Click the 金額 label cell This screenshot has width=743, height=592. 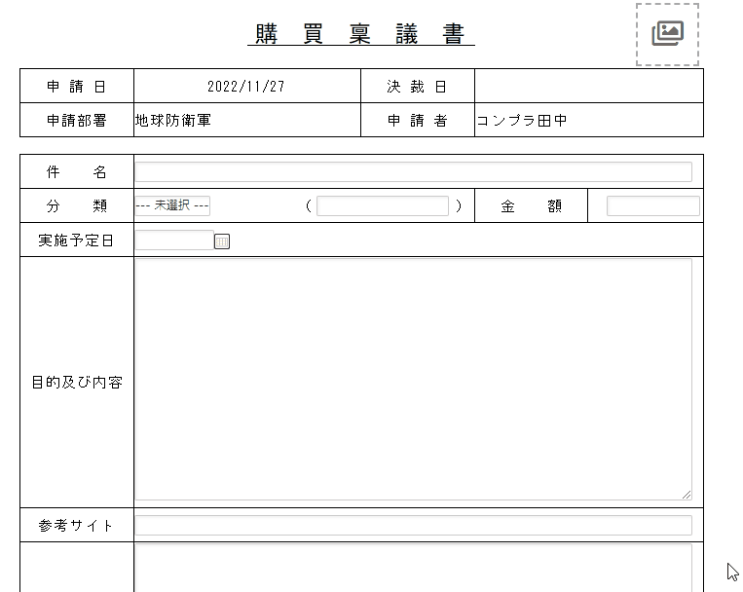click(531, 205)
